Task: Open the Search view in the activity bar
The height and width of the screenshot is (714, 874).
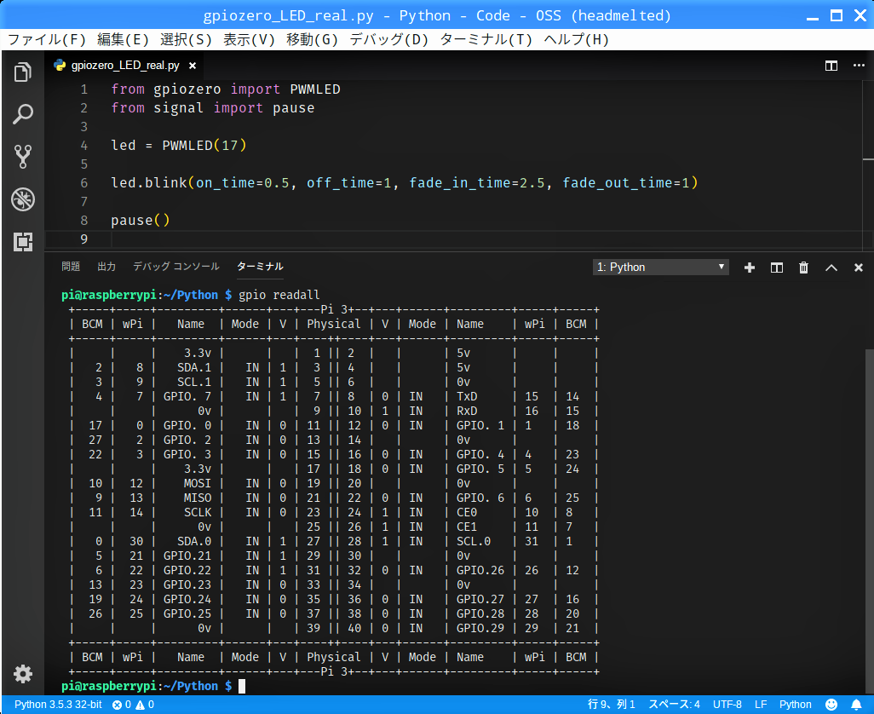Action: coord(23,114)
